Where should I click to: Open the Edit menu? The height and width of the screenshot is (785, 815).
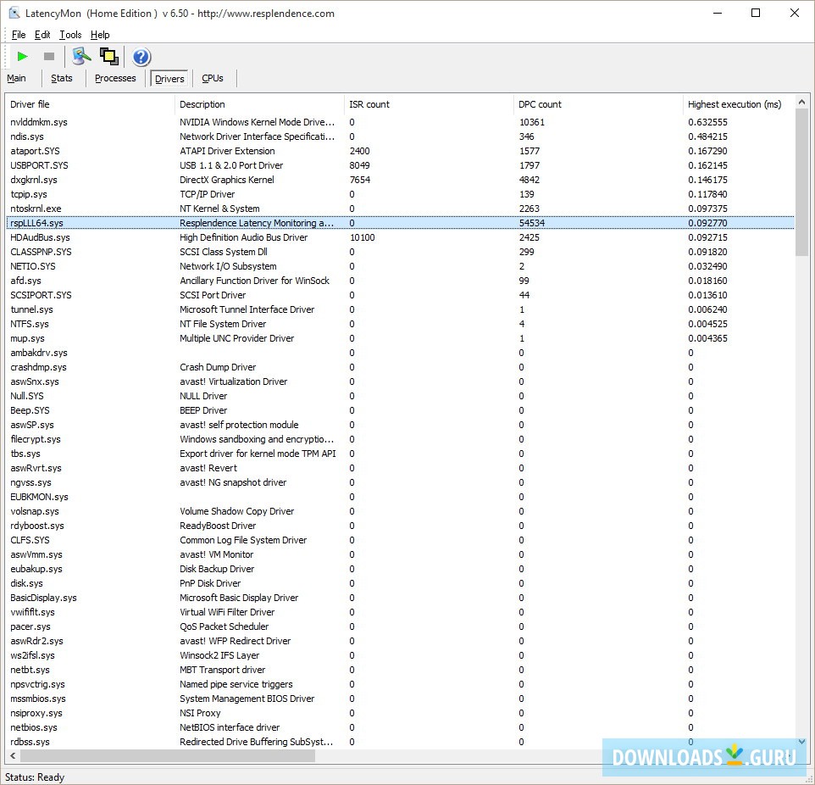pos(42,35)
